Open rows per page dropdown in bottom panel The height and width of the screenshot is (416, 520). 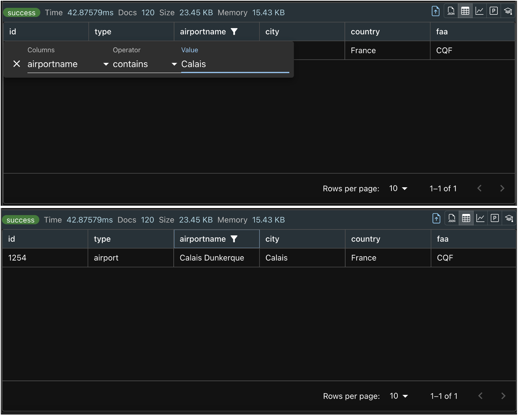[x=399, y=396]
